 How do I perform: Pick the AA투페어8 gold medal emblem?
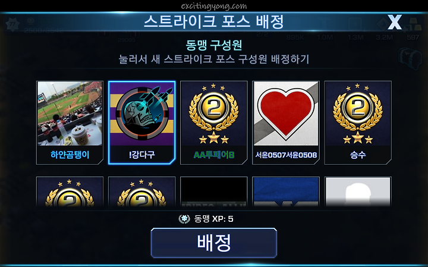tap(214, 114)
